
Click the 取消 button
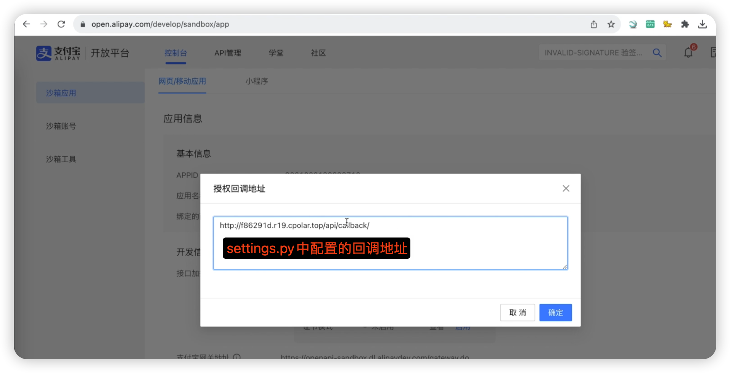(x=518, y=312)
